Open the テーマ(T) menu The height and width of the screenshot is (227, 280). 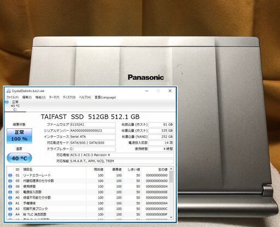54,97
